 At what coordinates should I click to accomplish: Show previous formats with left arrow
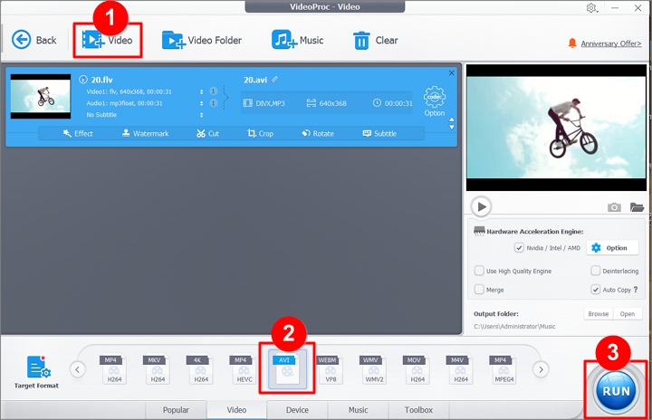click(x=78, y=369)
